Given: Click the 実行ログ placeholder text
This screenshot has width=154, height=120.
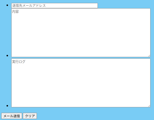Looking at the screenshot, I should [x=19, y=62].
